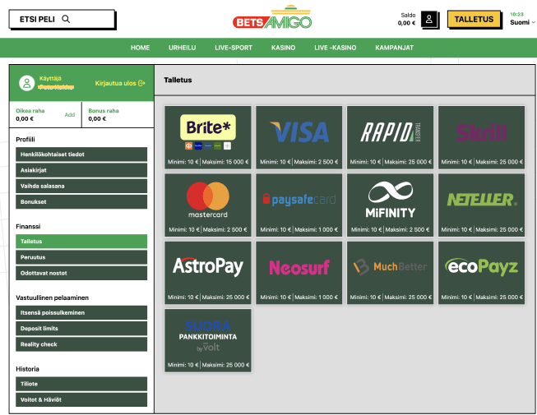
Task: Expand the Suomi language dropdown
Action: click(x=522, y=22)
